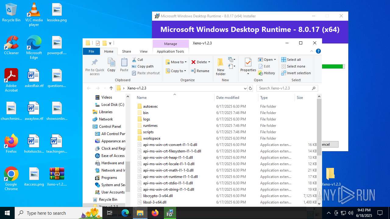Expand the Delete dropdown arrow
This screenshot has width=390, height=219.
click(209, 62)
